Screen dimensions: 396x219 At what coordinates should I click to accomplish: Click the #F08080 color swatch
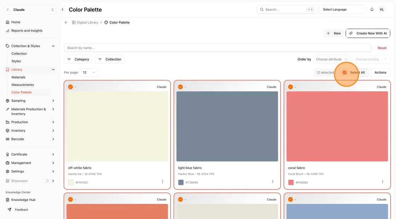291,182
